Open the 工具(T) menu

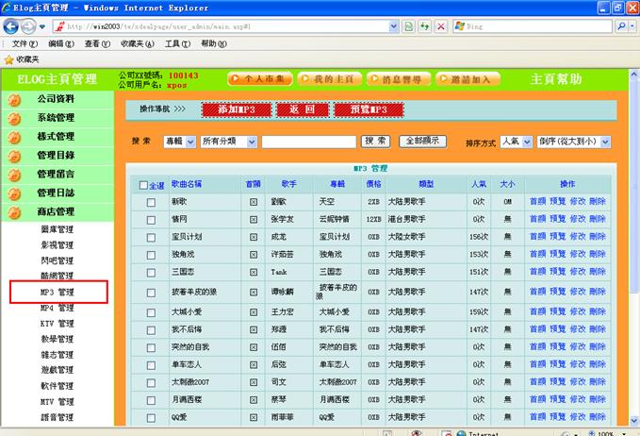pyautogui.click(x=178, y=44)
